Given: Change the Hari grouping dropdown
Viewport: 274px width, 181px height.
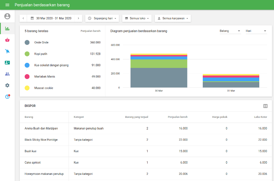Looking at the screenshot, I should [256, 31].
